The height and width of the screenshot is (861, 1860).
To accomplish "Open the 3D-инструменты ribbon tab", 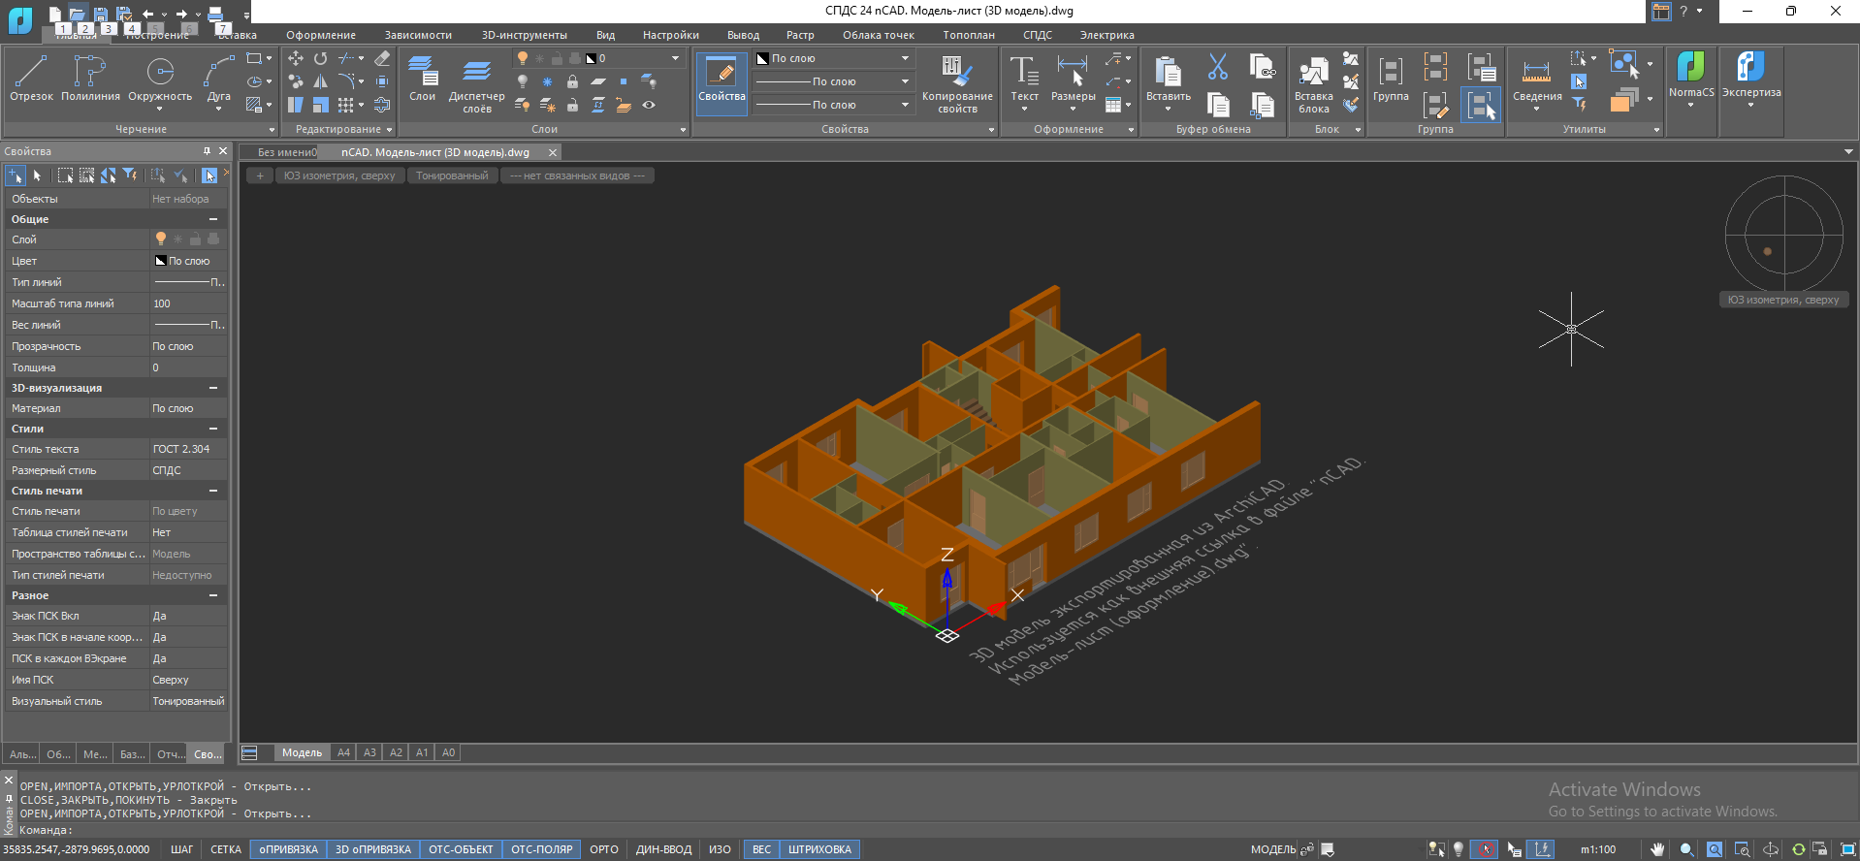I will 524,35.
